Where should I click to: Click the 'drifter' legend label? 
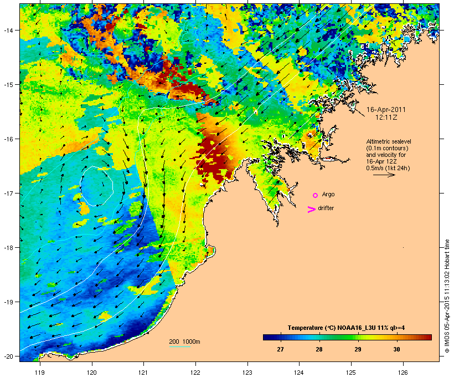(x=326, y=208)
